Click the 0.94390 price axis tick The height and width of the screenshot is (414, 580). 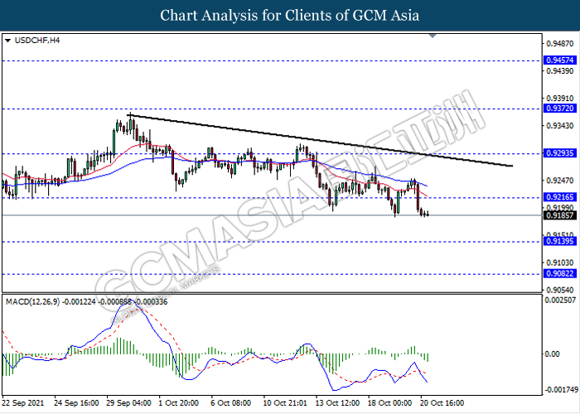[x=559, y=71]
